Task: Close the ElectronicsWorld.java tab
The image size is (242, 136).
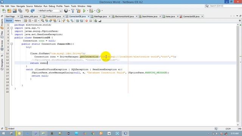Action: (x=137, y=16)
